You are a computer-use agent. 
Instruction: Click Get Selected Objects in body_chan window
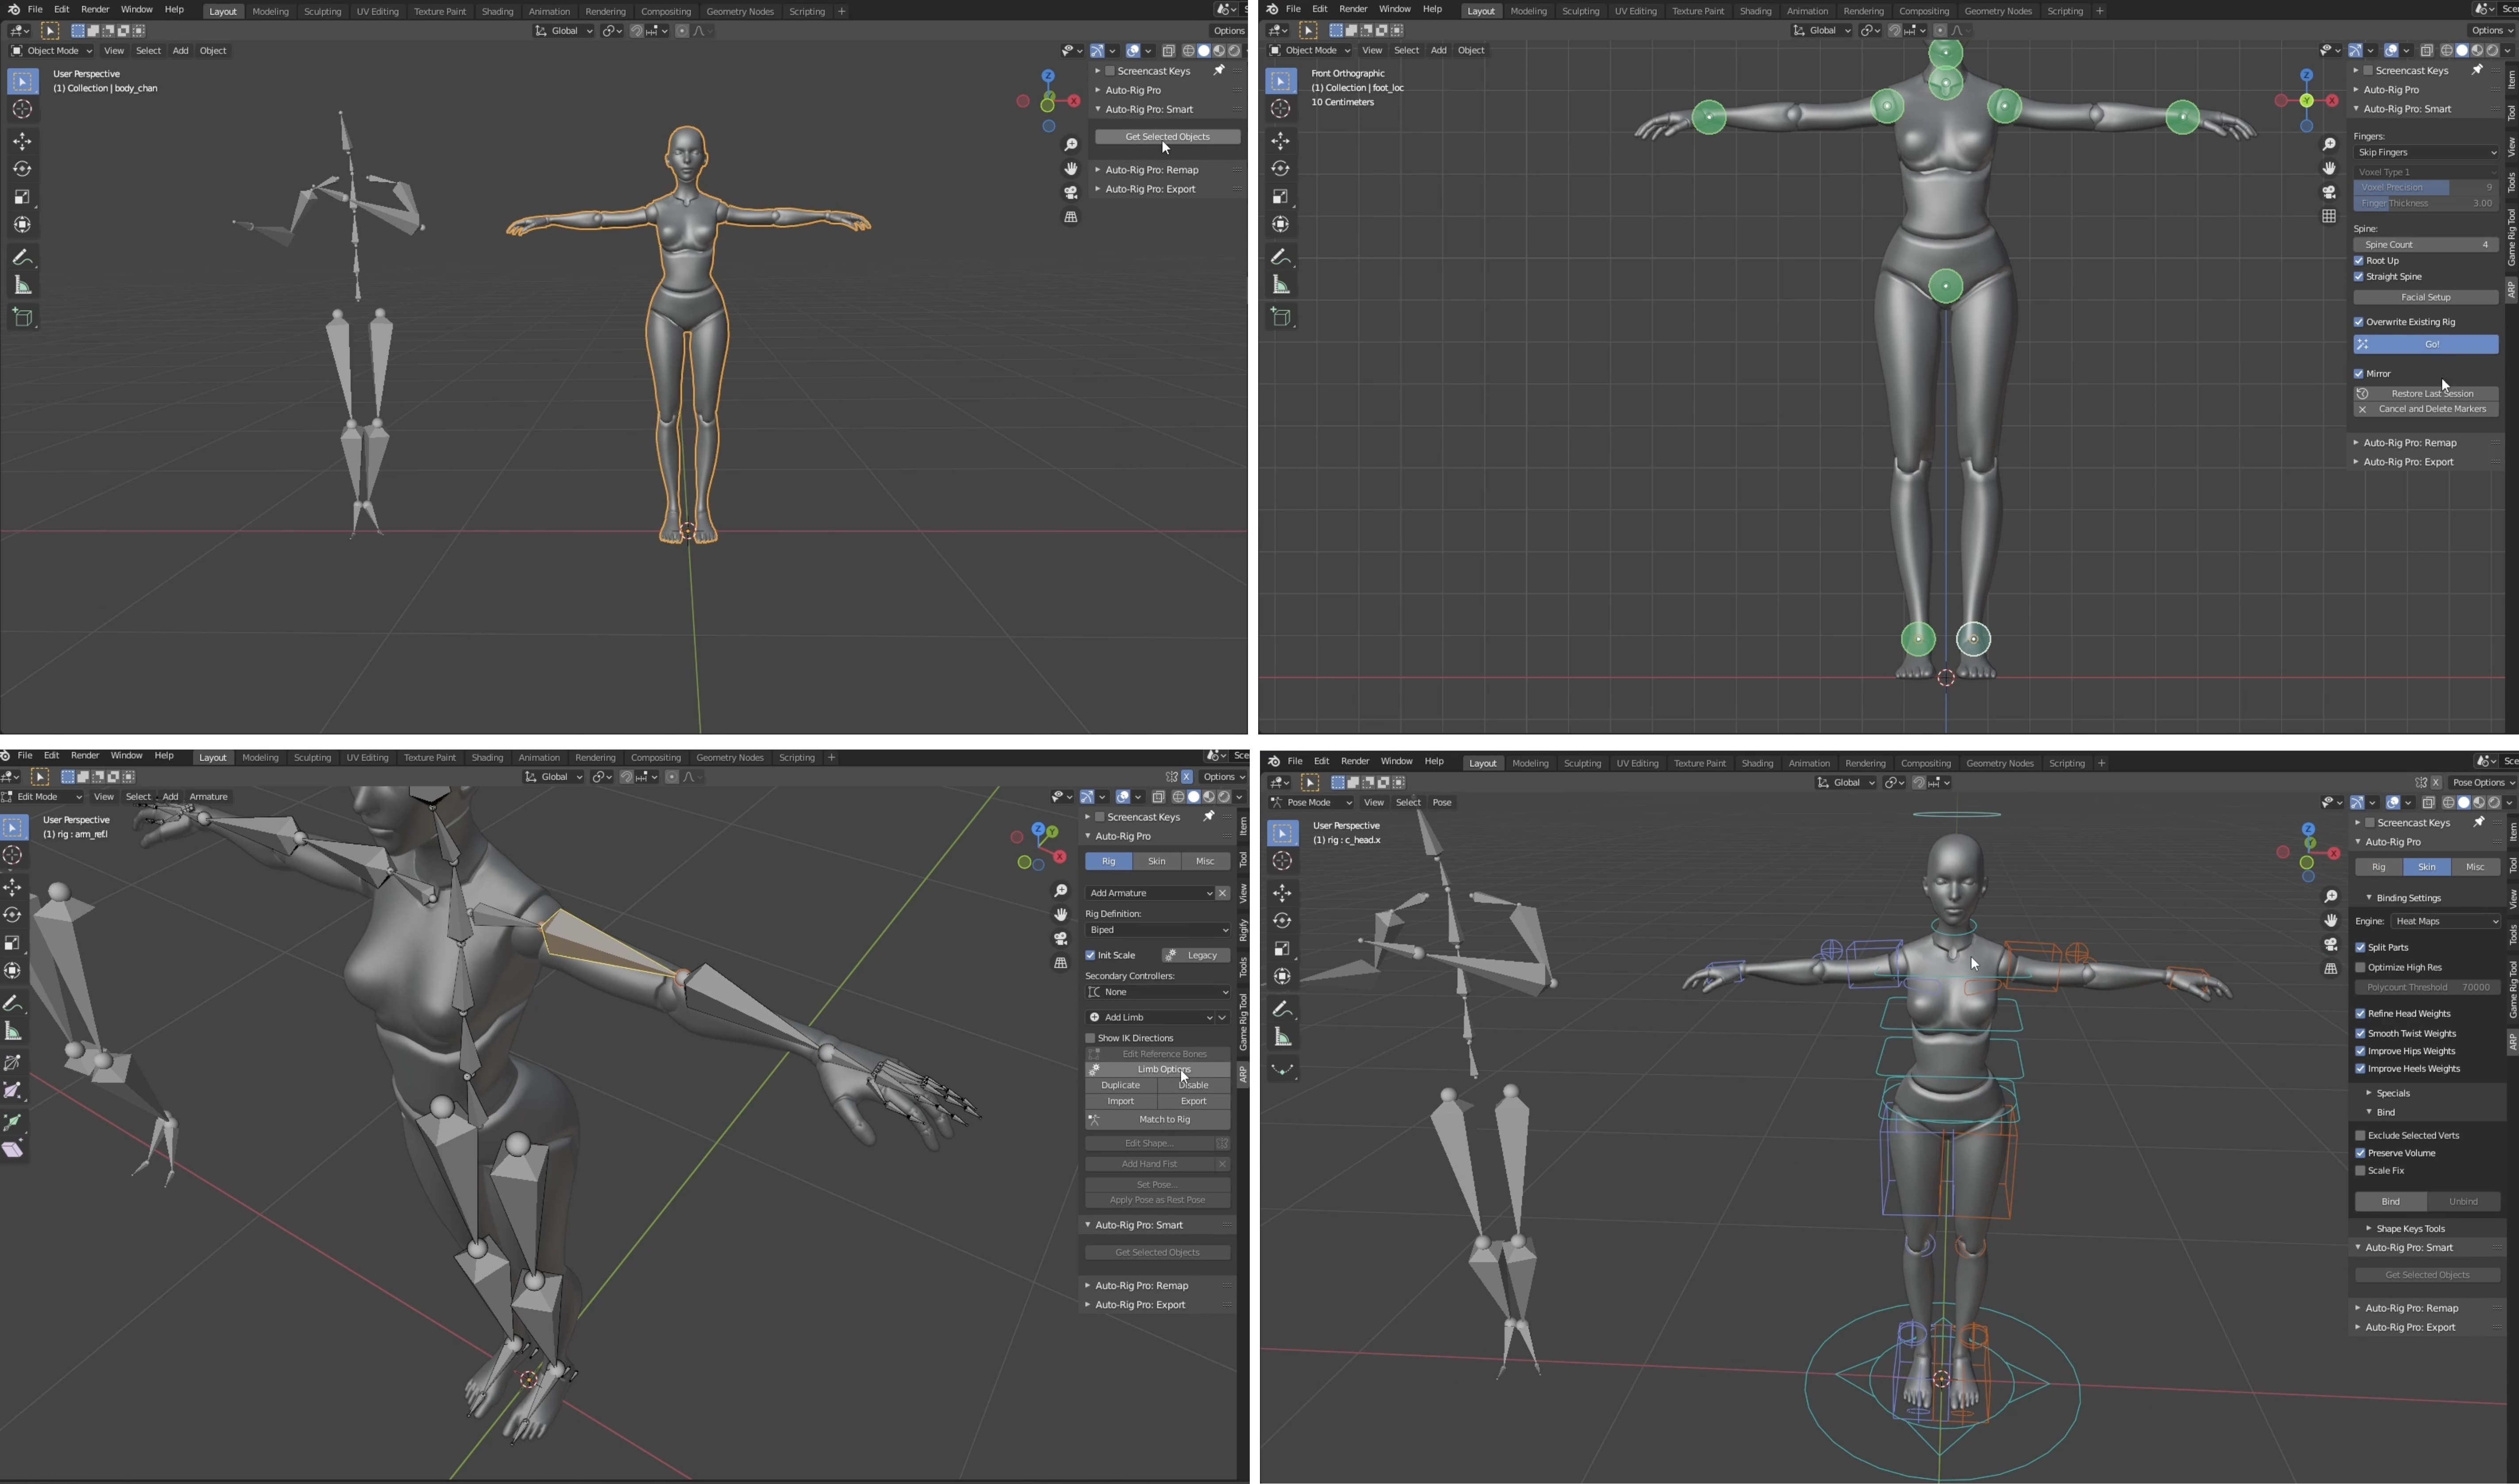pyautogui.click(x=1167, y=137)
